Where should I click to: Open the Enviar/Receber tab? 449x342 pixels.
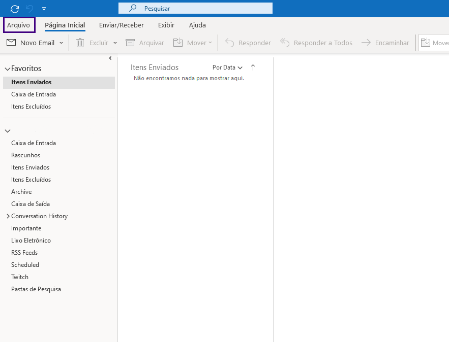pos(122,25)
